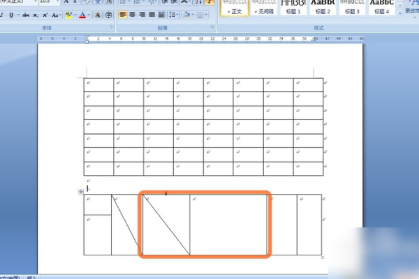Apply strikethrough to text
The width and height of the screenshot is (419, 279).
coord(26,15)
